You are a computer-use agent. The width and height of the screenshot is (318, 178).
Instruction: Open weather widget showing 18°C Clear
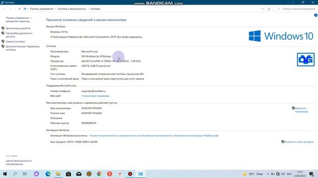pyautogui.click(x=253, y=174)
